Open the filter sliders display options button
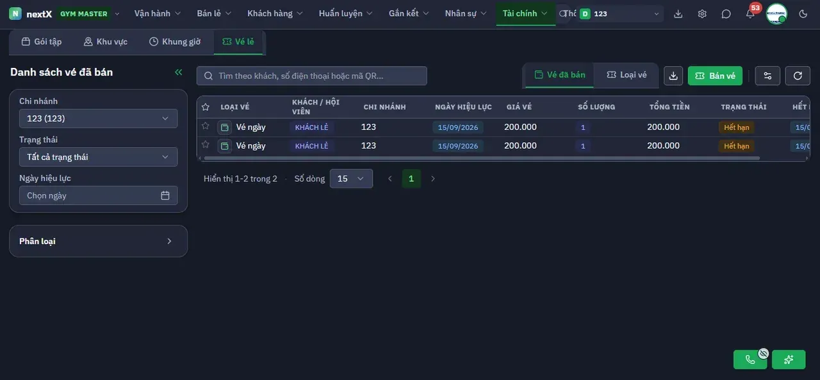 tap(767, 76)
